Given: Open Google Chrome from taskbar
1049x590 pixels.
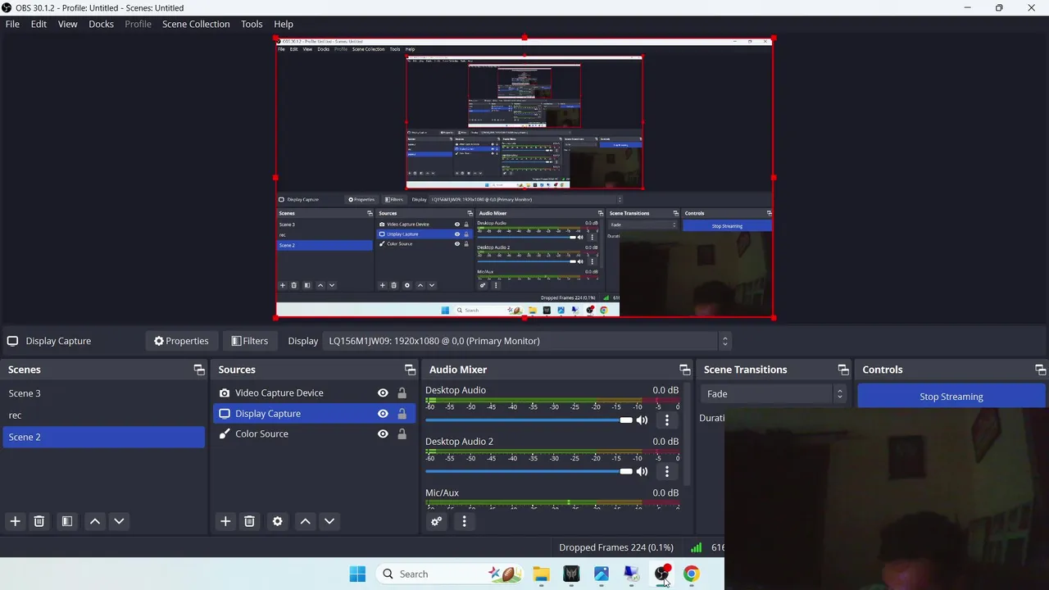Looking at the screenshot, I should click(692, 574).
